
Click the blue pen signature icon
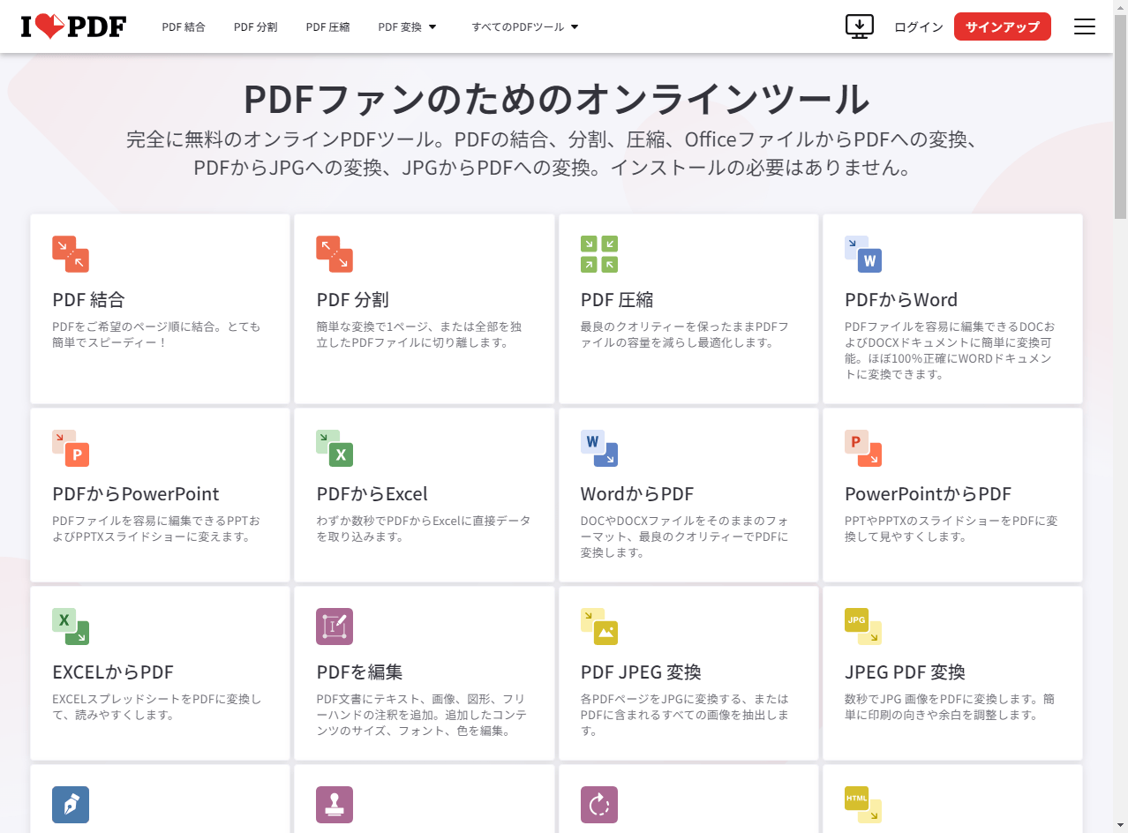click(71, 805)
